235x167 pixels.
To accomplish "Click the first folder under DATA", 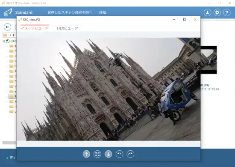I will 12,46.
